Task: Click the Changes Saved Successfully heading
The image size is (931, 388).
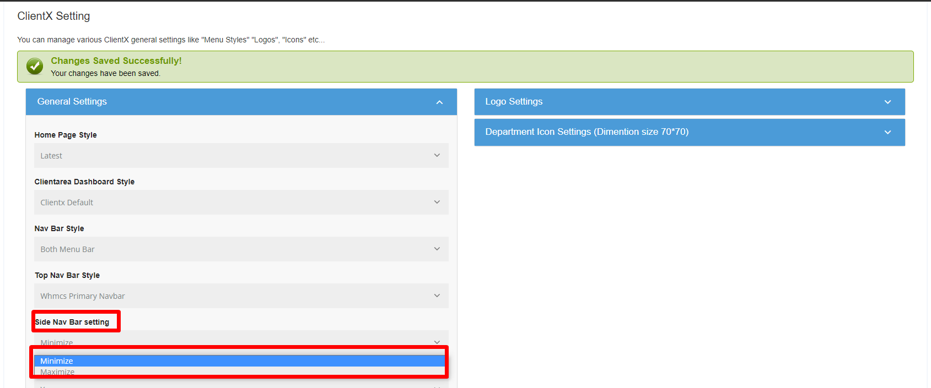Action: [x=116, y=61]
